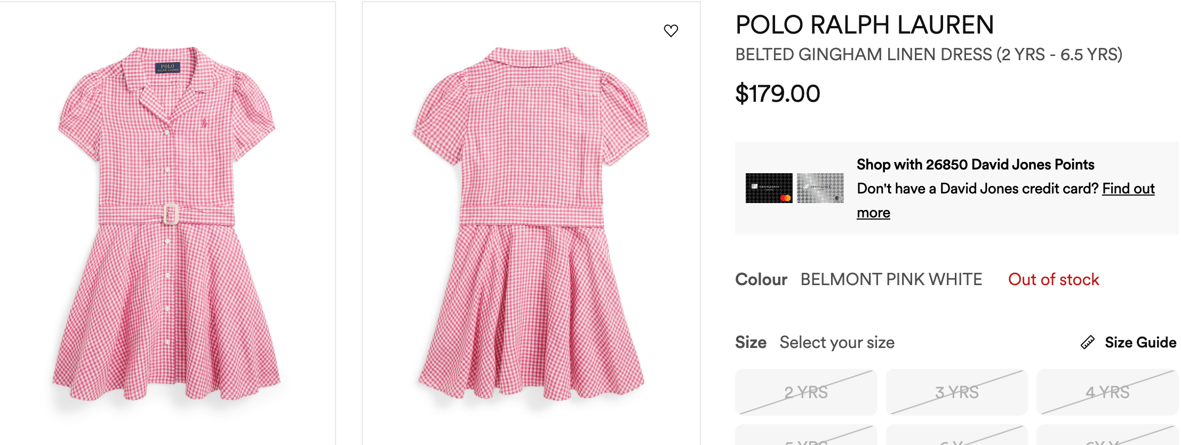
Task: Select the 2 YRS size option
Action: click(x=805, y=392)
